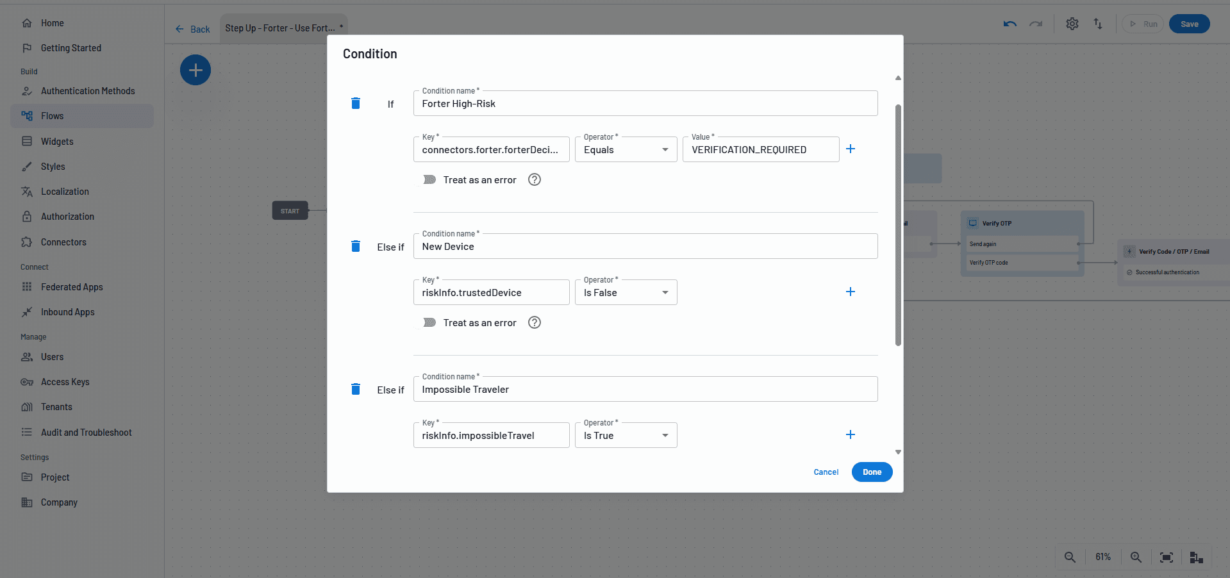
Task: Click trash icon for New Device condition
Action: click(356, 246)
